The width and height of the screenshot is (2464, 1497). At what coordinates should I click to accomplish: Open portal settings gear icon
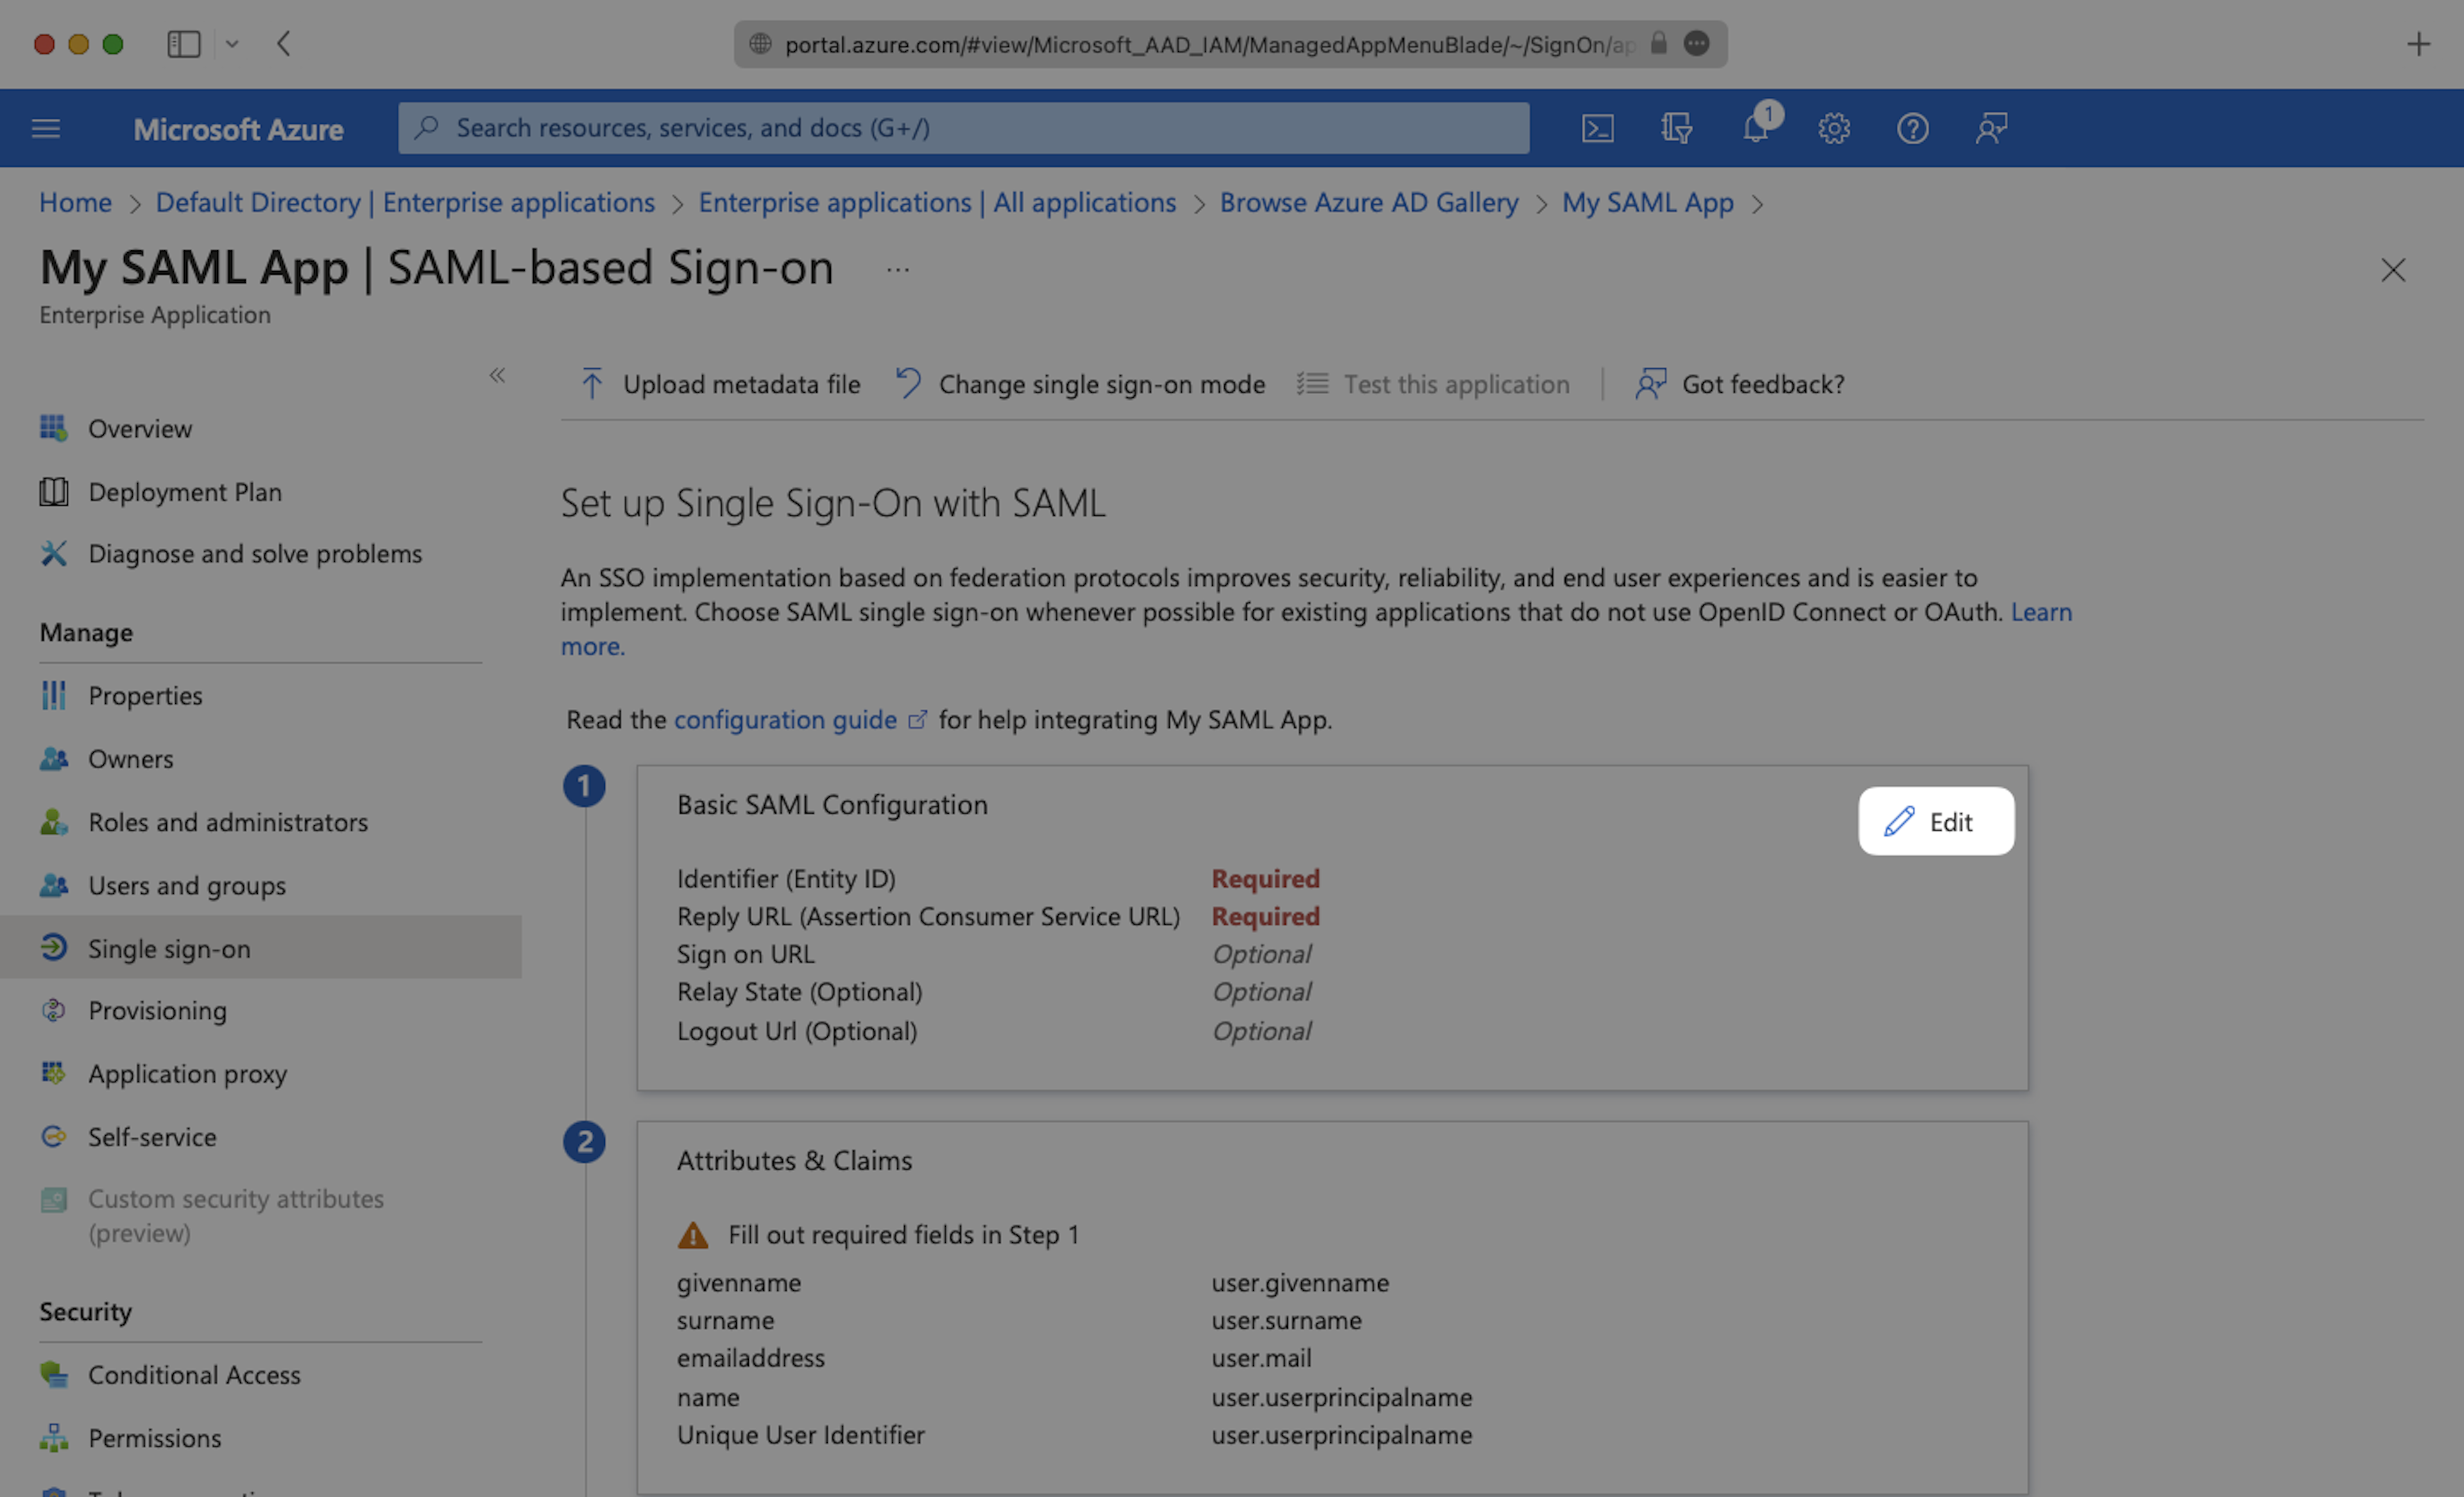click(1833, 128)
